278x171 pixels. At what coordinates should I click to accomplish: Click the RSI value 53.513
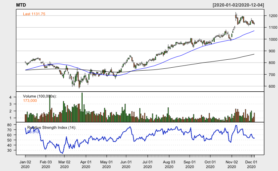[x=33, y=132]
